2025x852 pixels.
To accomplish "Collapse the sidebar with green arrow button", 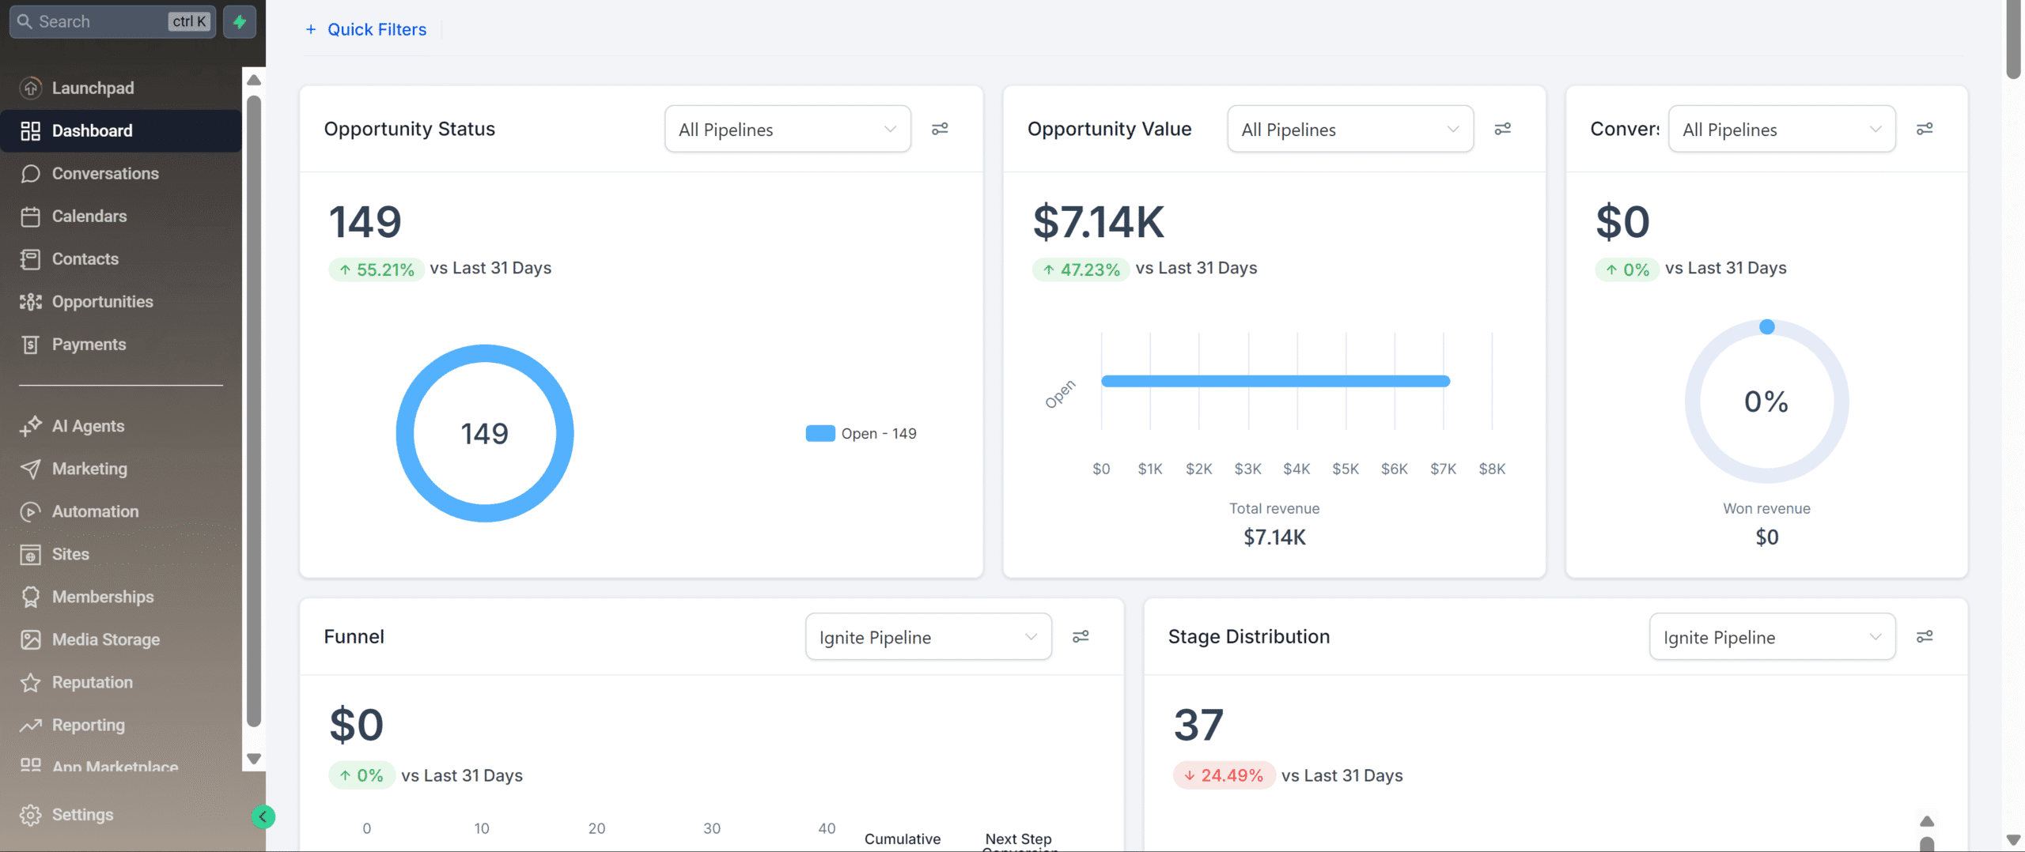I will tap(263, 816).
